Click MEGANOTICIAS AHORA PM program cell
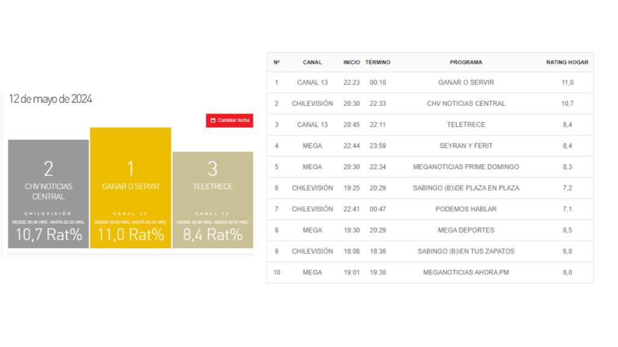Viewport: 618px width, 347px height. (466, 272)
